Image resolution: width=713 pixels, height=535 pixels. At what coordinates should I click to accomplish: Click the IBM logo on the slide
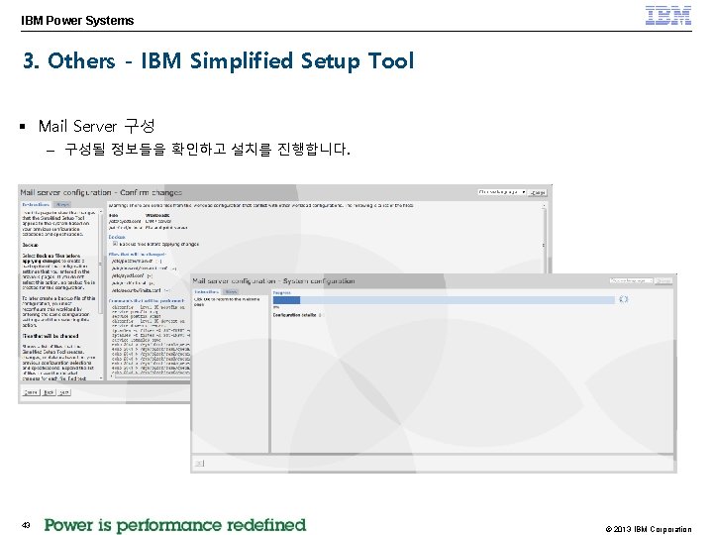click(x=668, y=16)
